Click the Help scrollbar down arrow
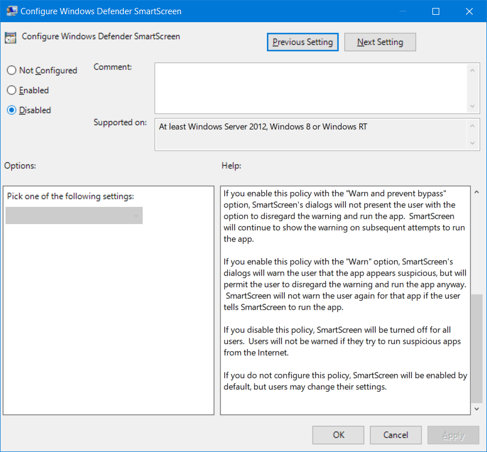487x452 pixels. [x=477, y=408]
